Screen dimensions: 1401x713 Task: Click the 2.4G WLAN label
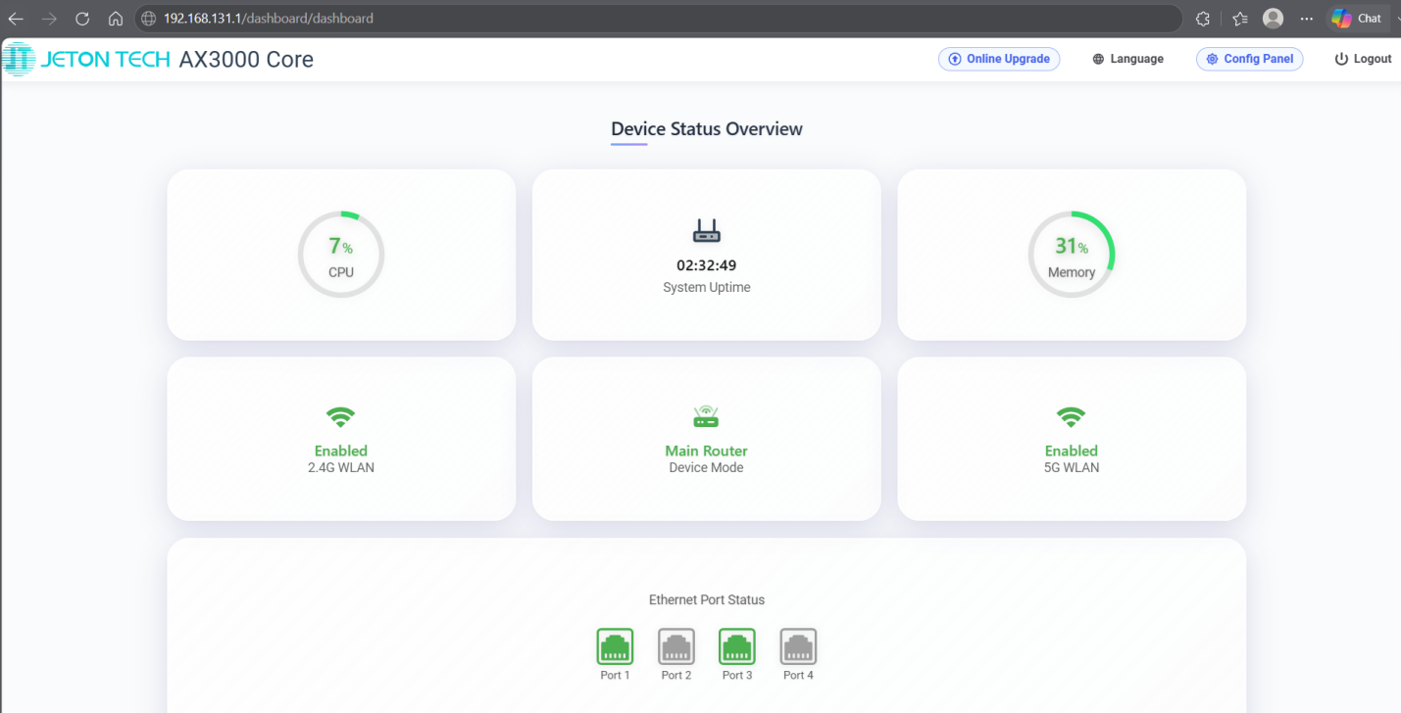(341, 468)
